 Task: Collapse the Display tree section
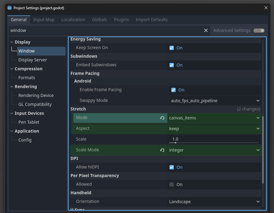coord(12,42)
